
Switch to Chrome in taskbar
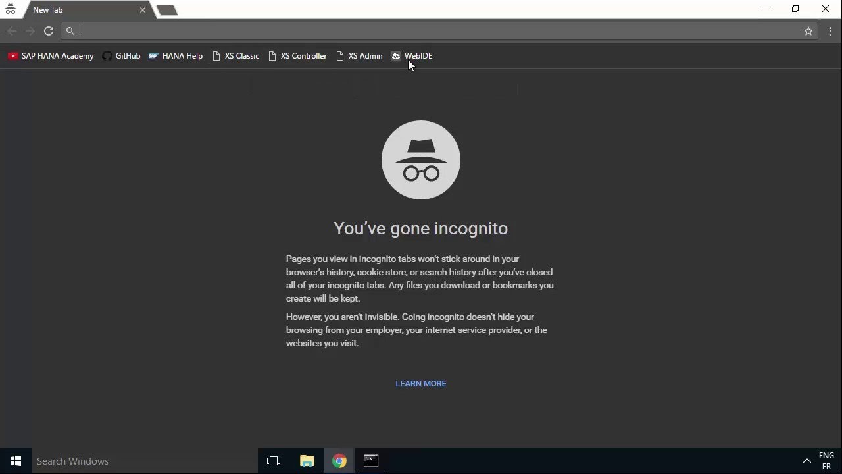coord(339,461)
